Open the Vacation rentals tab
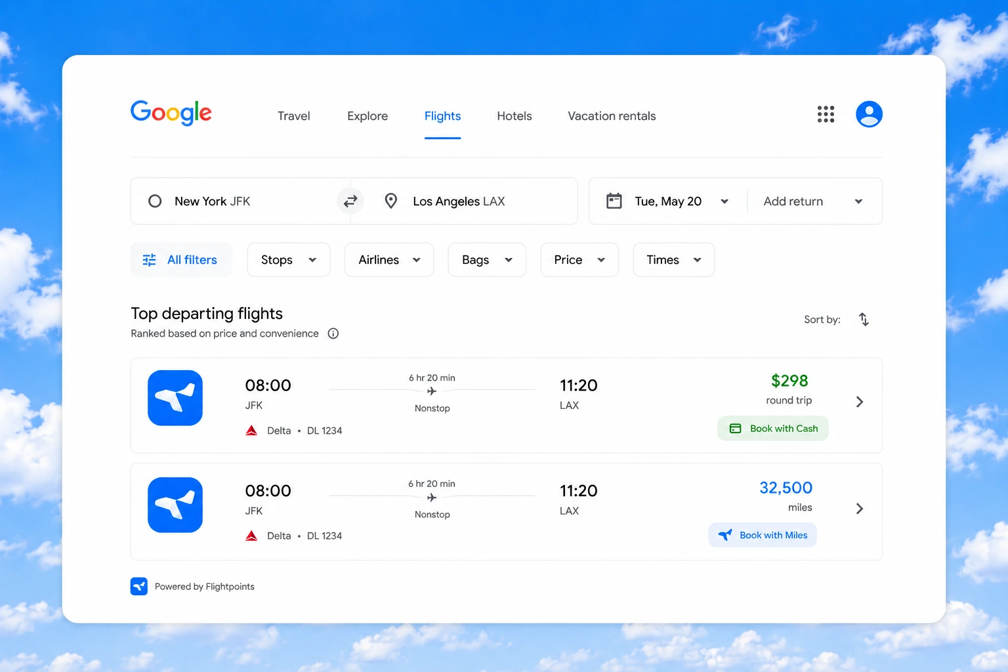 click(612, 116)
